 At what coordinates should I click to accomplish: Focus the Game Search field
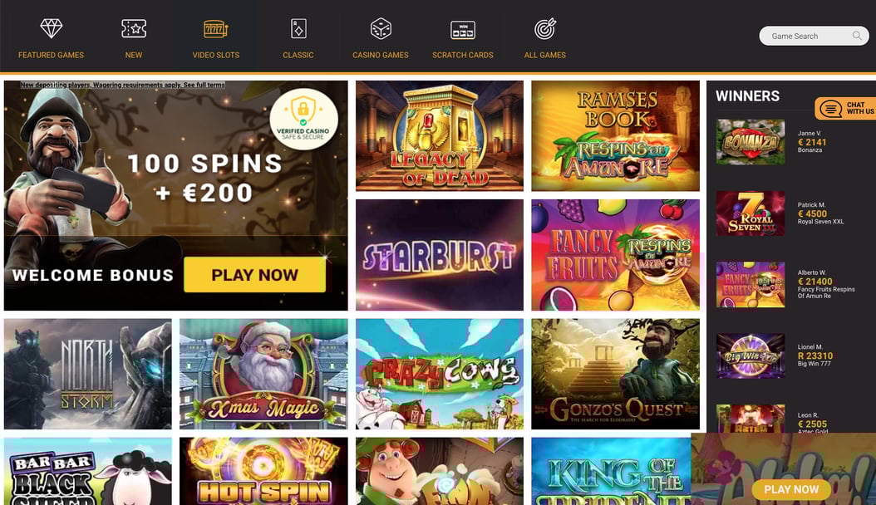click(x=814, y=36)
